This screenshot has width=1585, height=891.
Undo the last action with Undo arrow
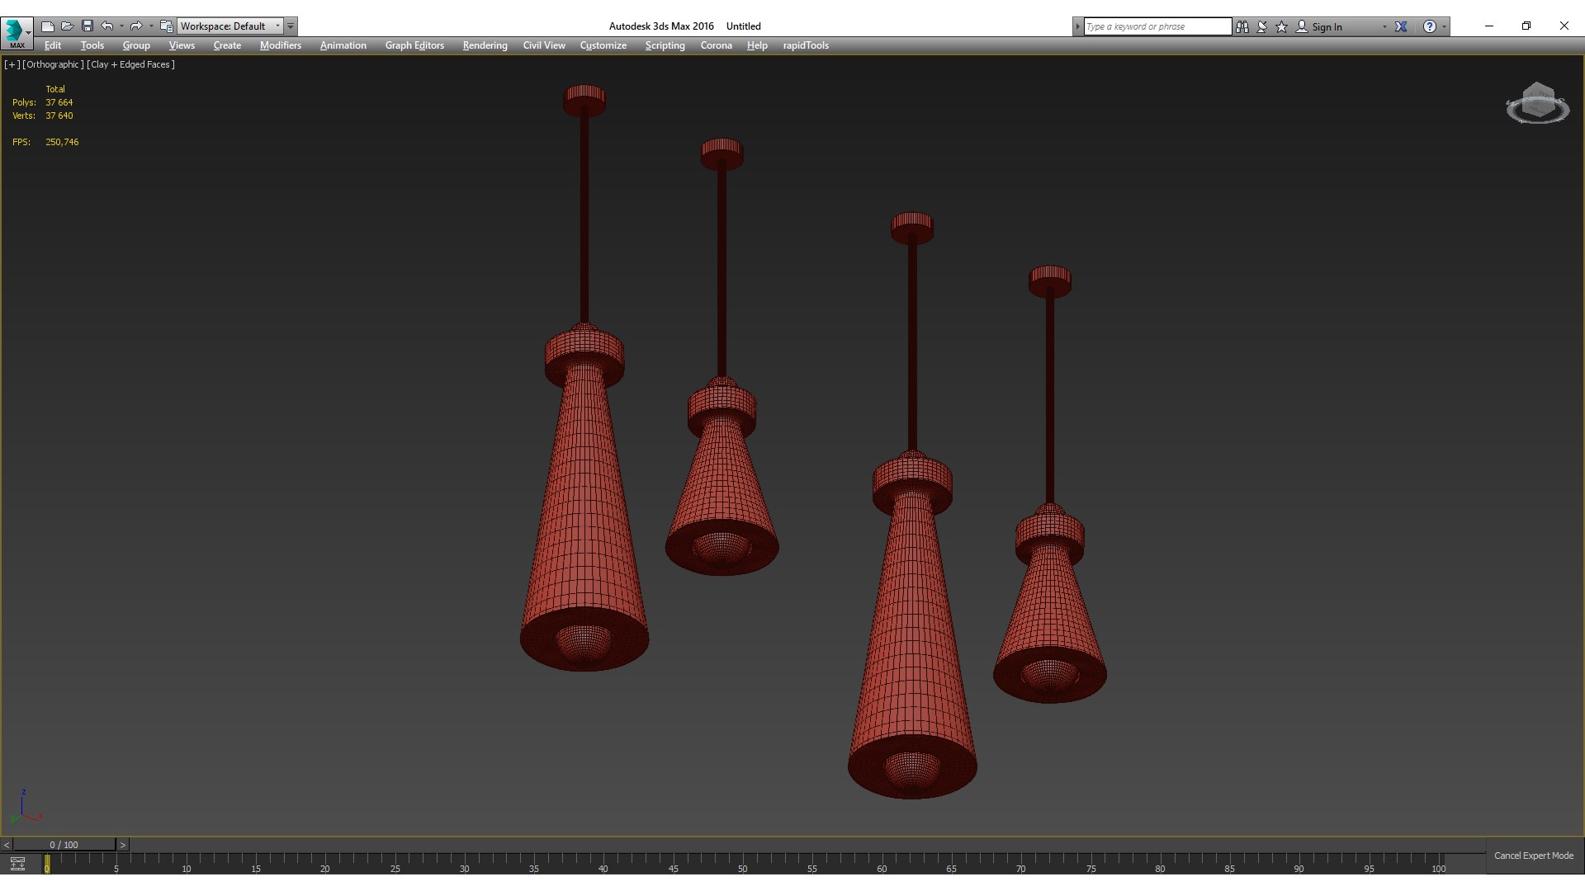[x=107, y=26]
